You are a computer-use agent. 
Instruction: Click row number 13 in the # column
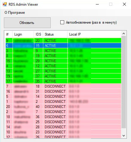click(x=8, y=71)
